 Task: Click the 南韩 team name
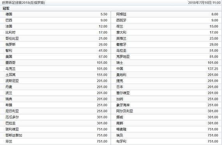click(x=120, y=123)
